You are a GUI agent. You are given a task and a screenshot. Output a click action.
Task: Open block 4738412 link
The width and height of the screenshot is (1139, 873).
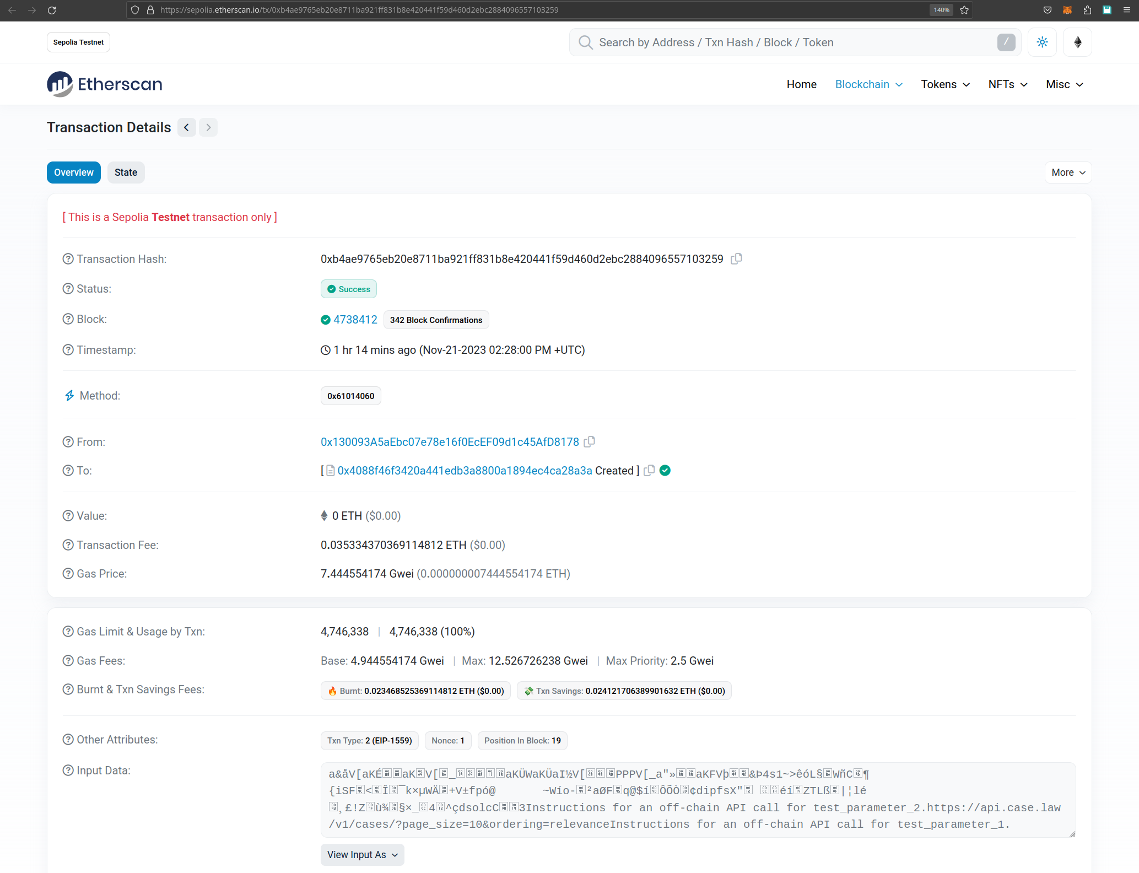(x=355, y=320)
